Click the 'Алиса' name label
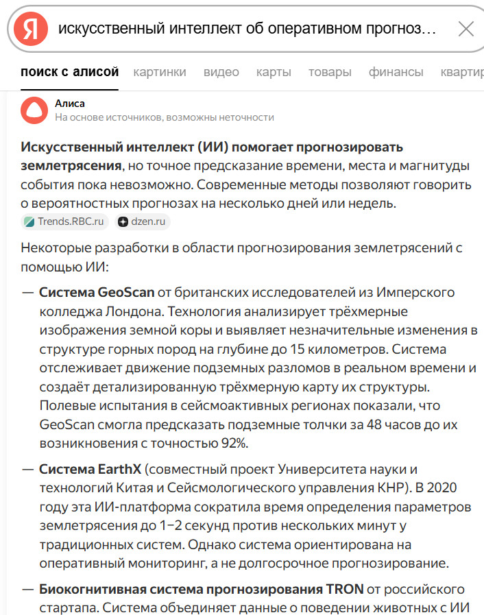The height and width of the screenshot is (615, 484). (x=70, y=103)
